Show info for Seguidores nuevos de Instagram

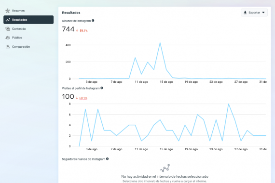click(107, 159)
